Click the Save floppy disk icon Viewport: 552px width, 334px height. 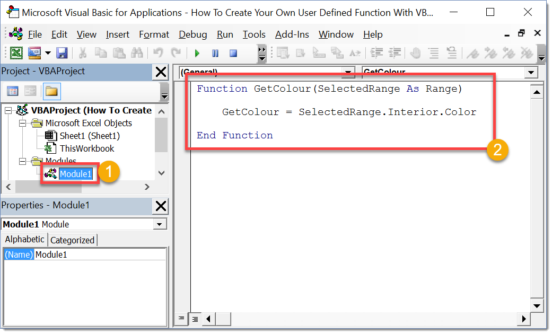(x=62, y=53)
